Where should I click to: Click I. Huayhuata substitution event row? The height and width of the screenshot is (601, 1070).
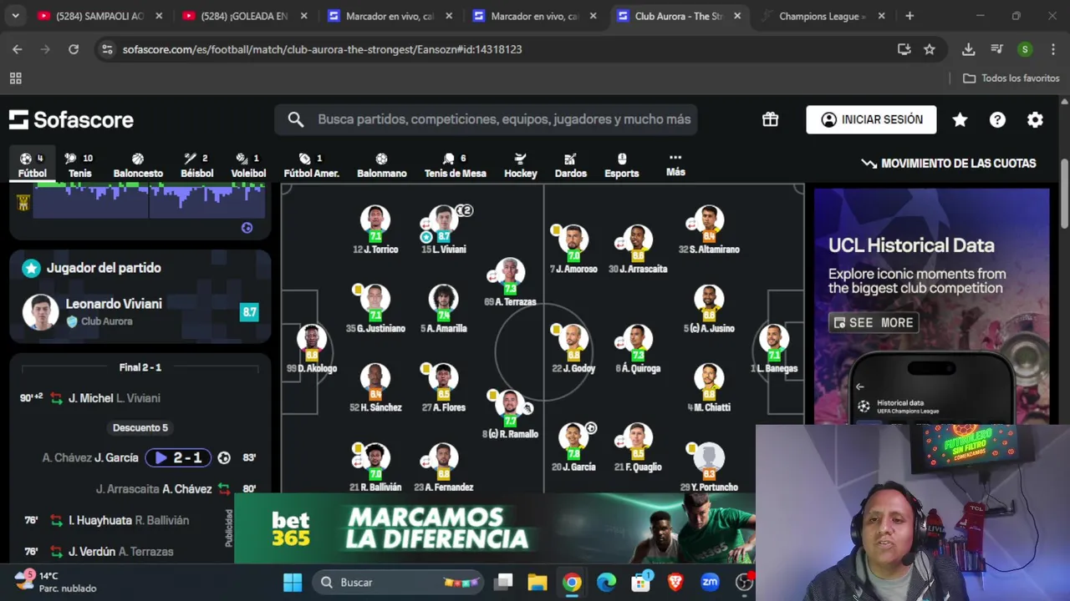[140, 520]
